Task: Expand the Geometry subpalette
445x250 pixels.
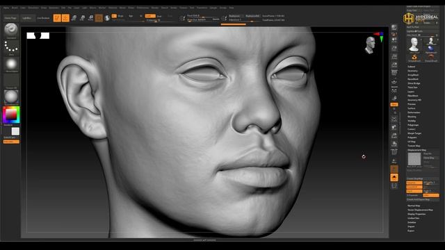Action: coord(412,71)
